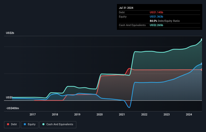Click the tooltip's Equity row label

click(x=123, y=17)
